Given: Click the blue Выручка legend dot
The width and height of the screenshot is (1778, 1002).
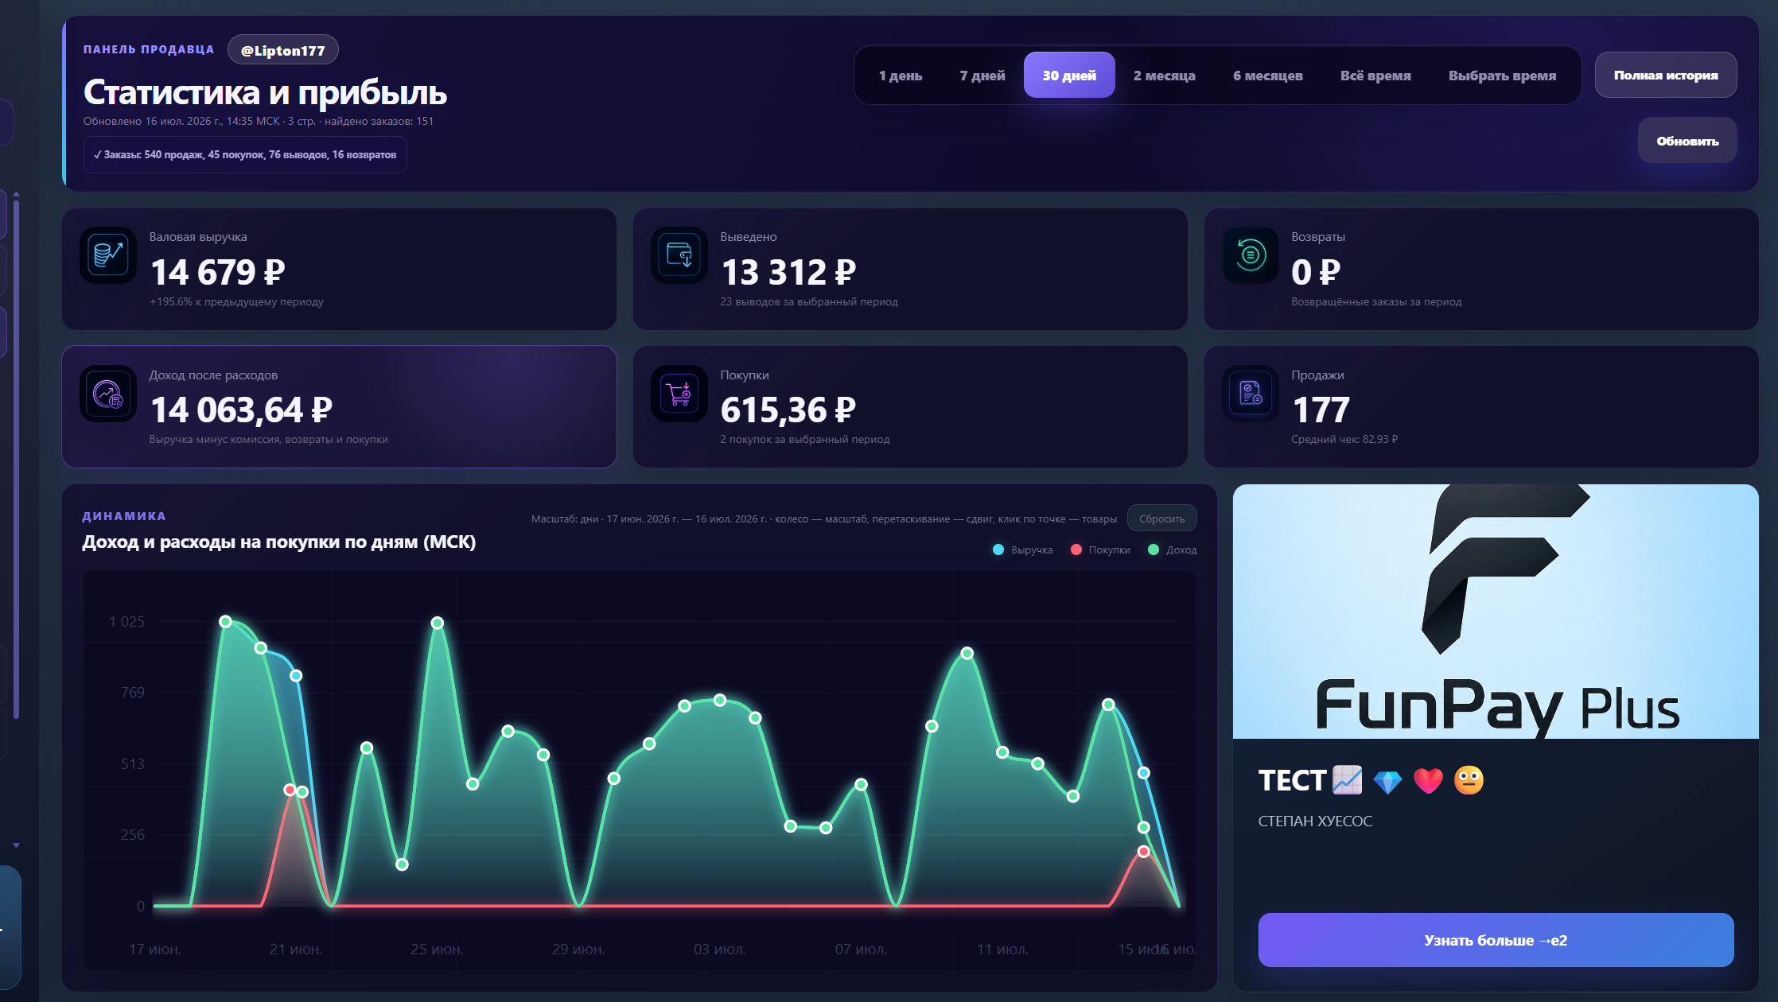Looking at the screenshot, I should pyautogui.click(x=998, y=550).
